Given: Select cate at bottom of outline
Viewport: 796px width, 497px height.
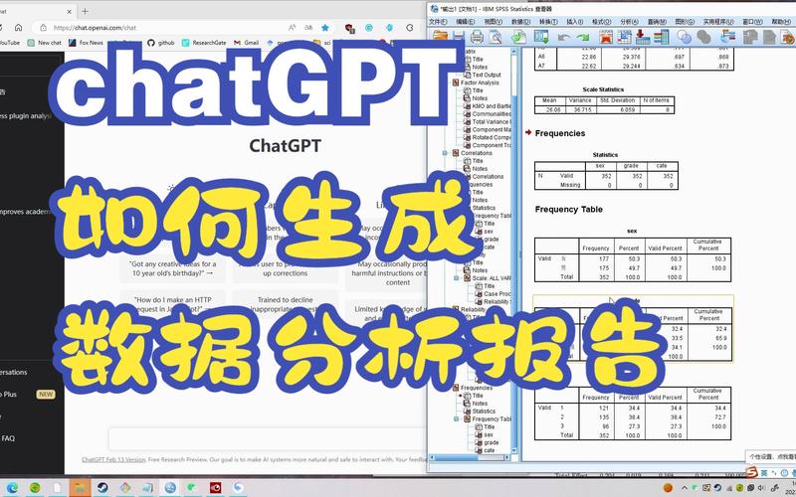Looking at the screenshot, I should (x=489, y=450).
